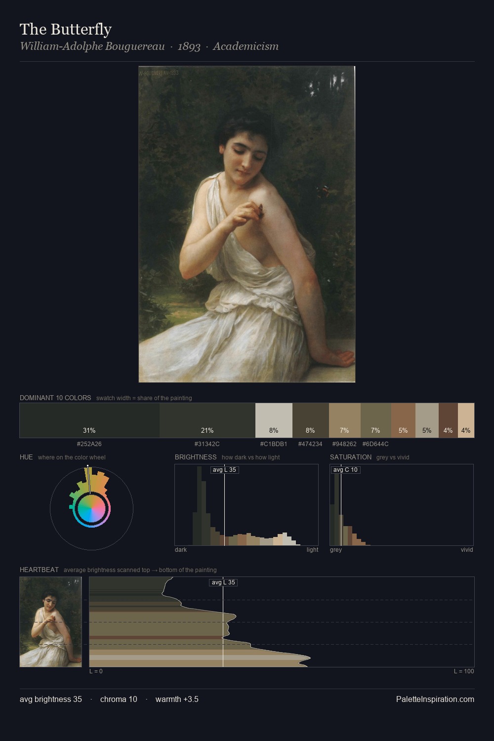Click 'chroma 10' footer stat
The width and height of the screenshot is (494, 741).
119,699
